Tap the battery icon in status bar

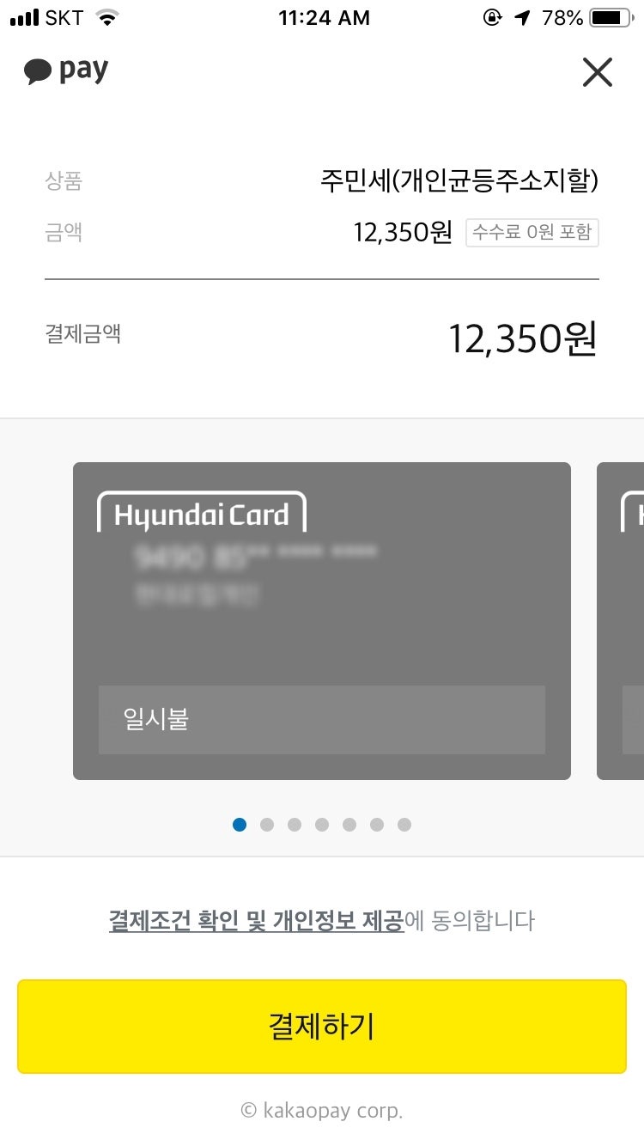(611, 18)
